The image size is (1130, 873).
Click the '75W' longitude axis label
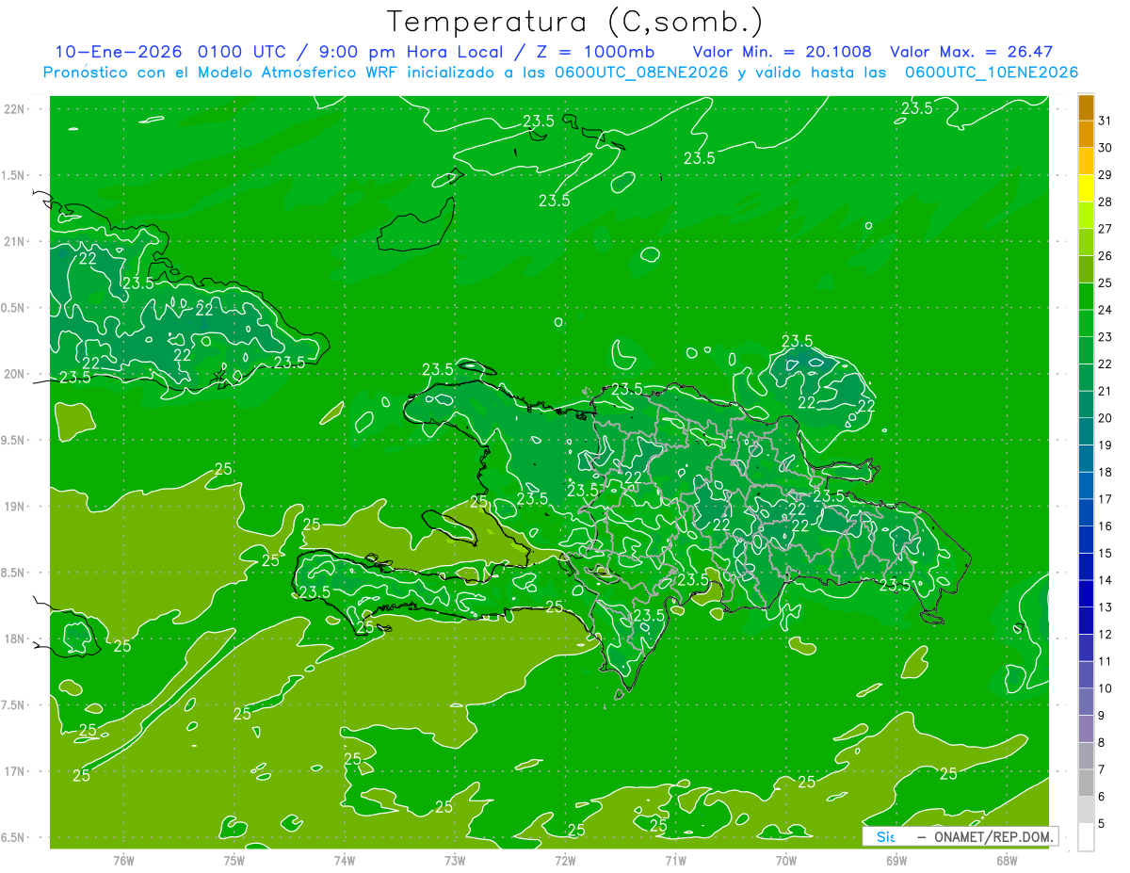tap(234, 861)
